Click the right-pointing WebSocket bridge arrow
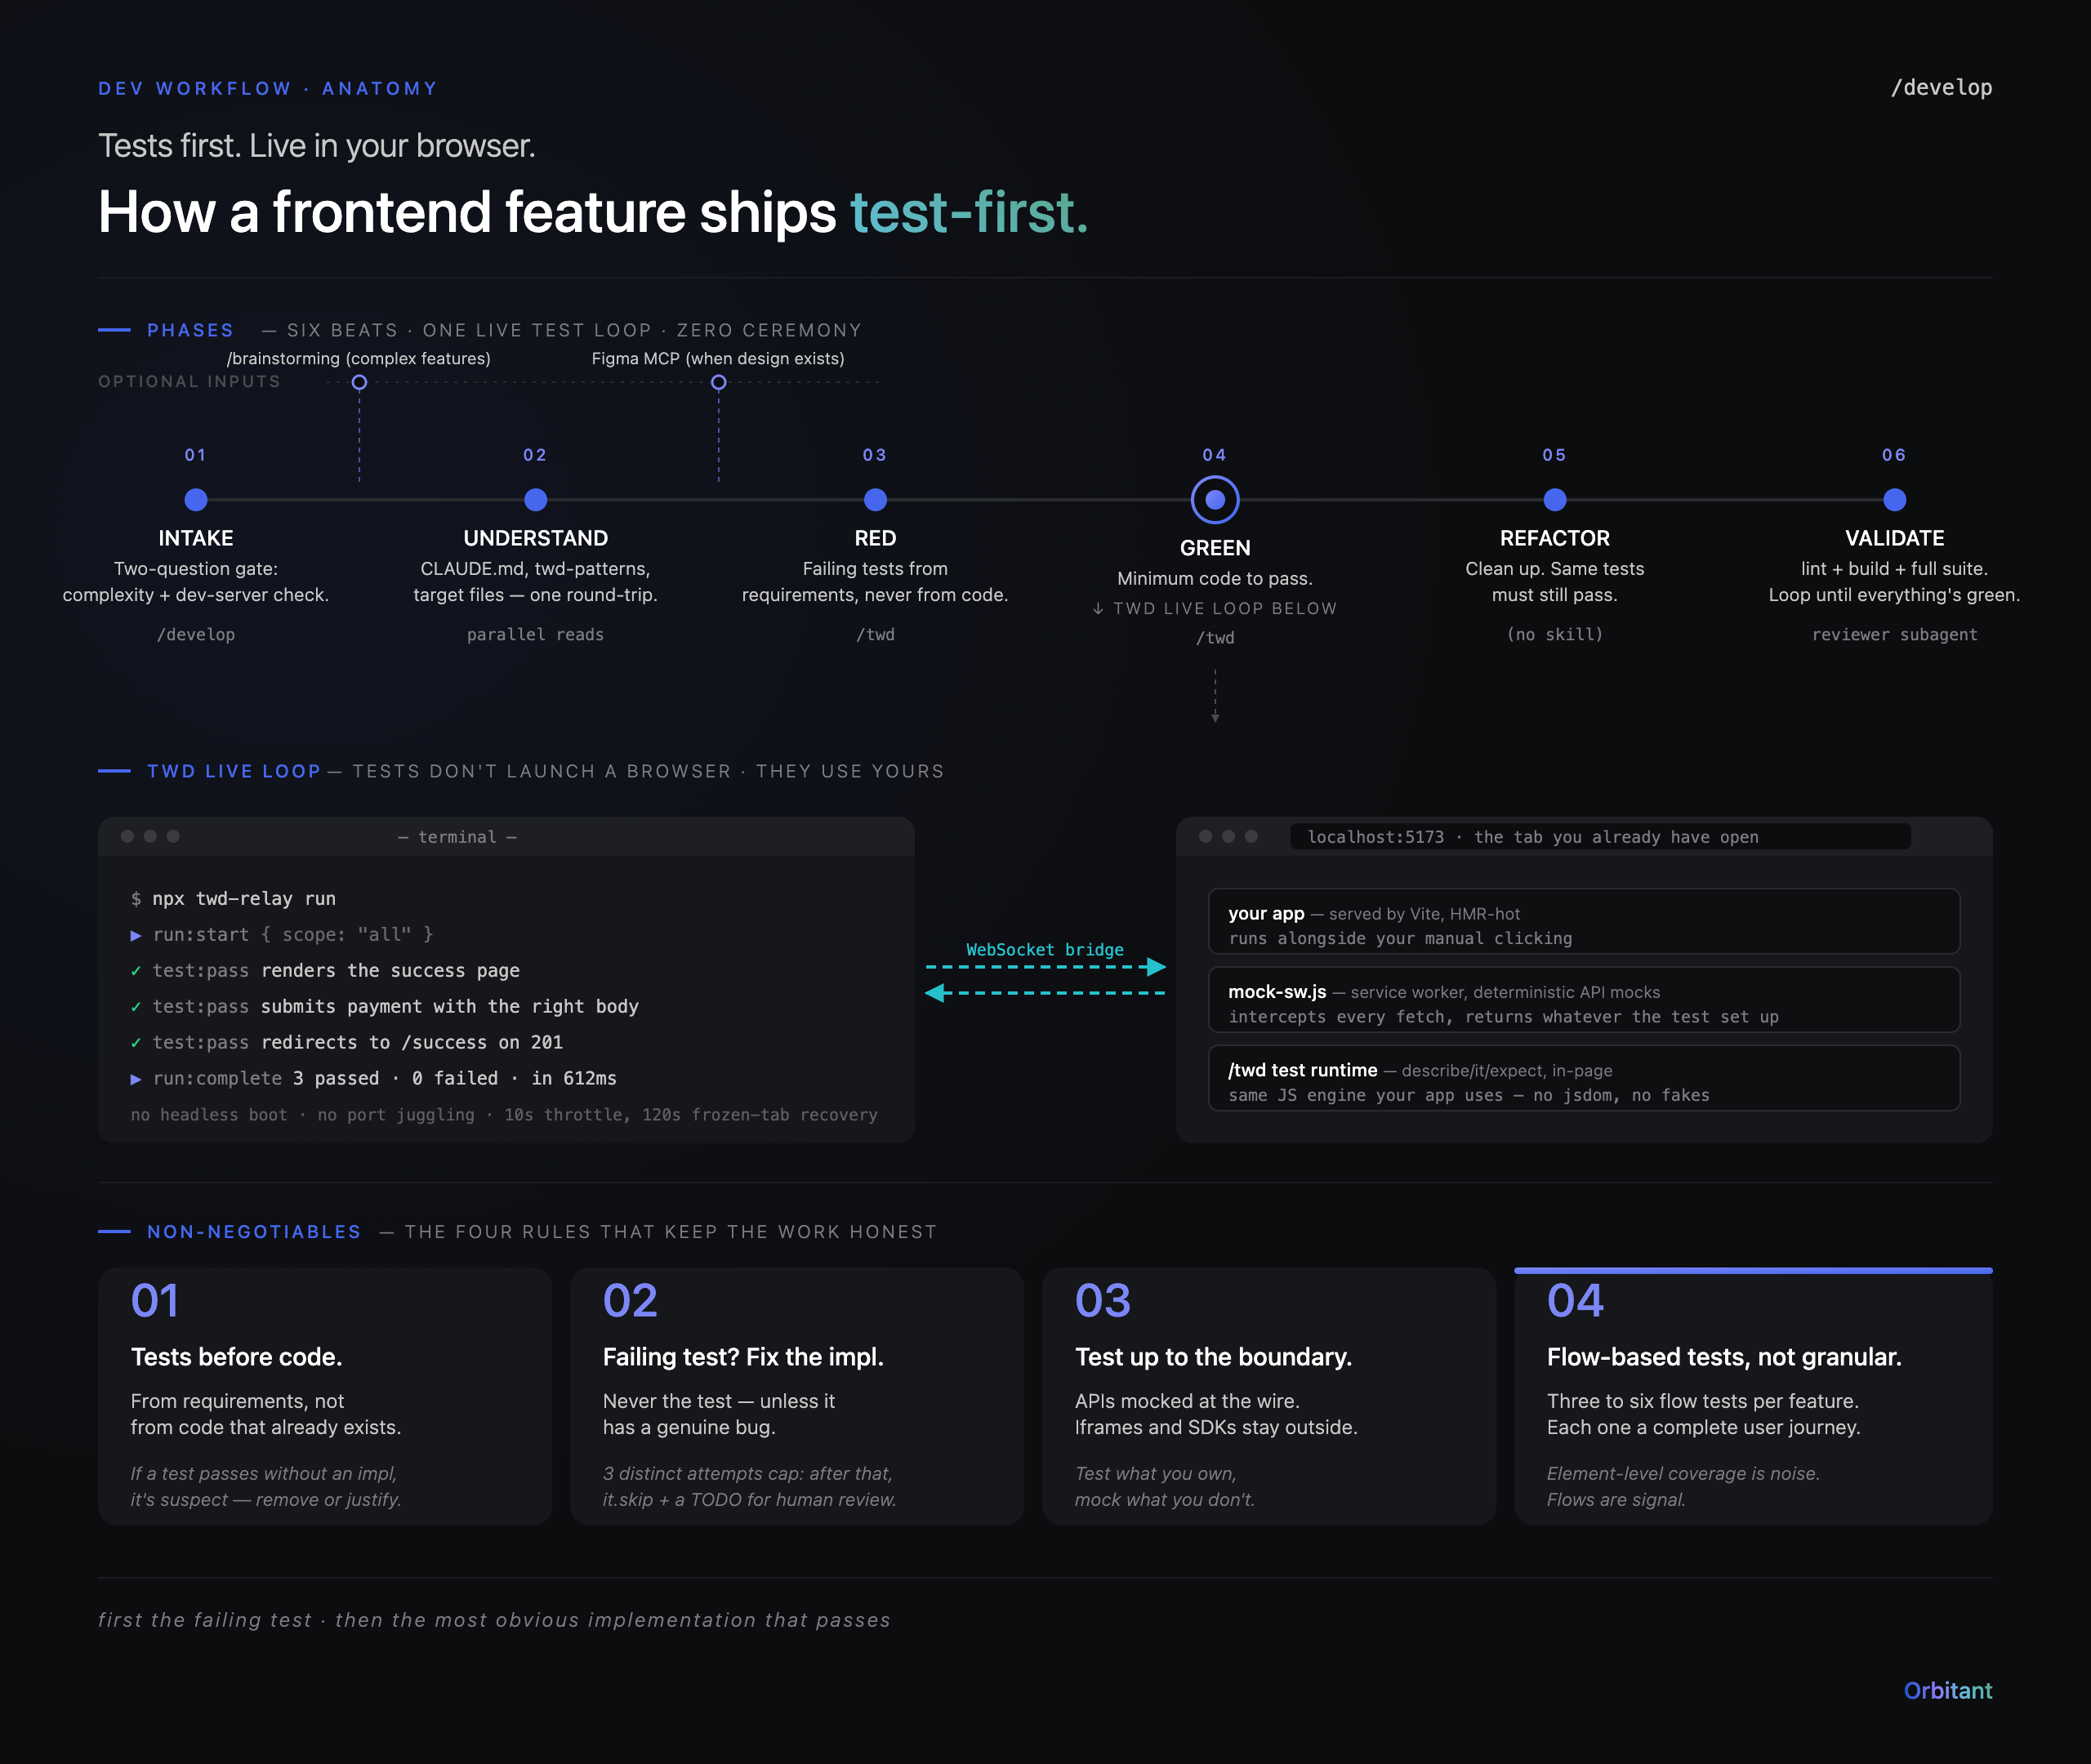Screen dimensions: 2091x1764 [x=1046, y=967]
